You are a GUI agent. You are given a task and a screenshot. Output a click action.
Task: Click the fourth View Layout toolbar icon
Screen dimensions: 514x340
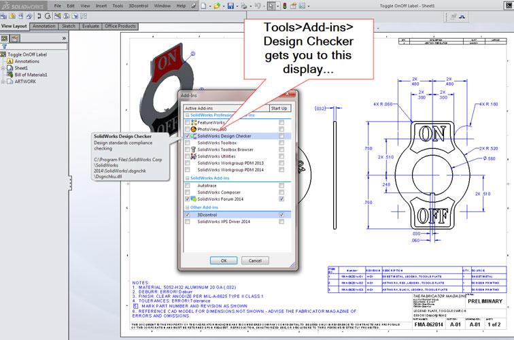29,16
